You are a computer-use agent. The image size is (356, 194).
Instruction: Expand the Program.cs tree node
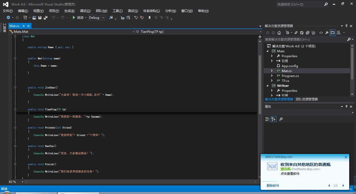[272, 76]
